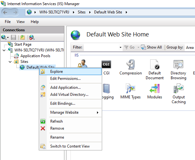195x160 pixels.
Task: Choose Explore from the context menu
Action: click(x=56, y=72)
